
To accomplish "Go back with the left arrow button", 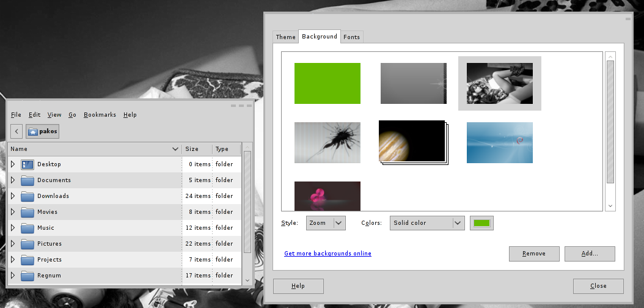I will [16, 131].
